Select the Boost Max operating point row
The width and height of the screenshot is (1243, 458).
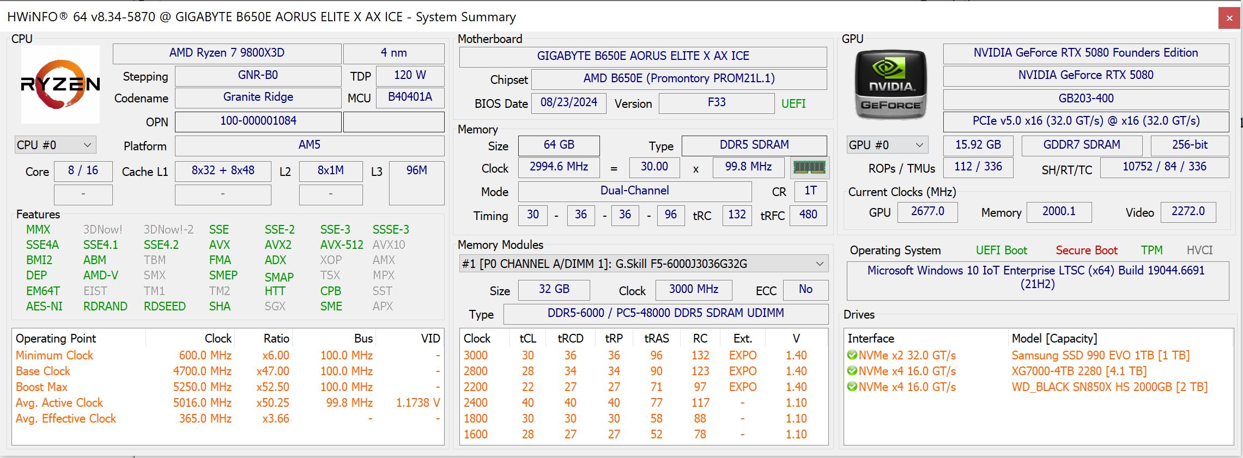41,387
